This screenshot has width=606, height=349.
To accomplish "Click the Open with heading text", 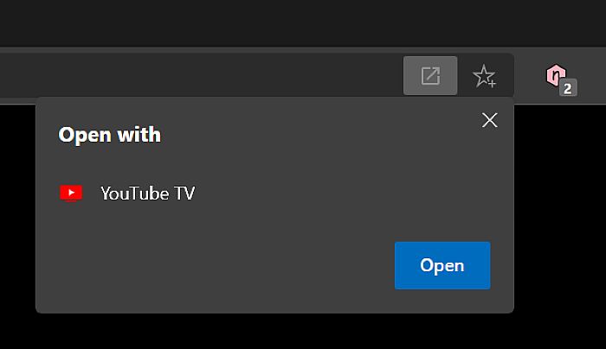I will click(109, 135).
